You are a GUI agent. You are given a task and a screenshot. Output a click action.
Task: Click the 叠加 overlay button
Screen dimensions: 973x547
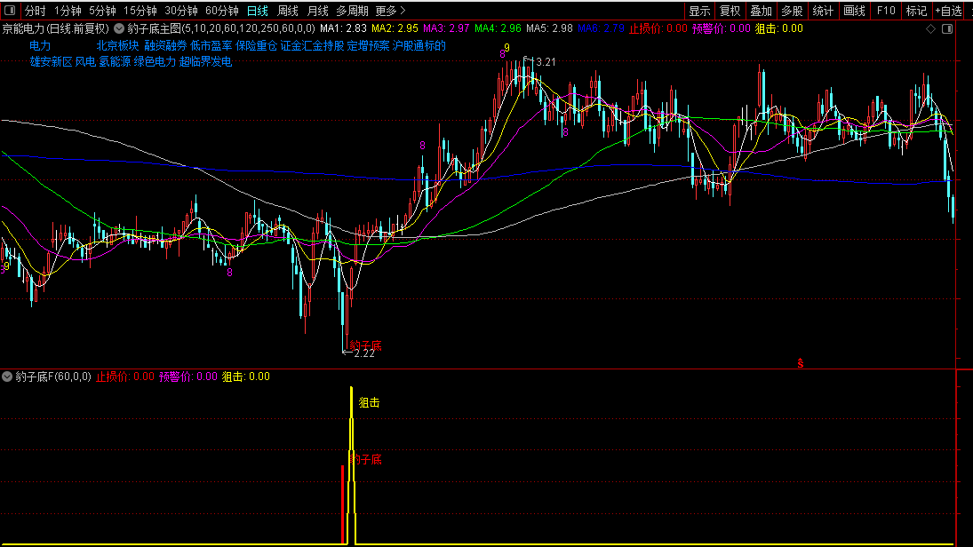point(762,11)
